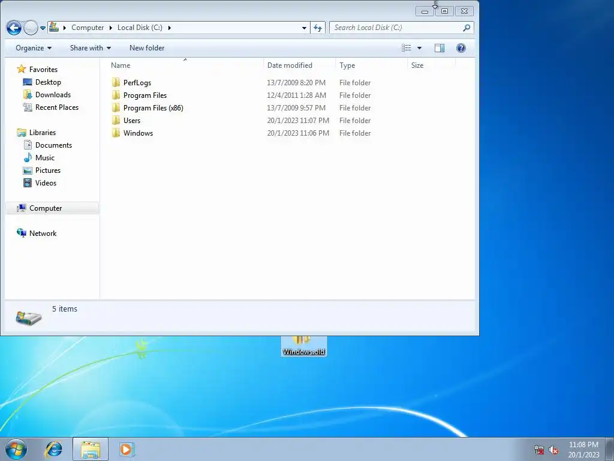
Task: Sort by the Name column header
Action: pos(121,65)
